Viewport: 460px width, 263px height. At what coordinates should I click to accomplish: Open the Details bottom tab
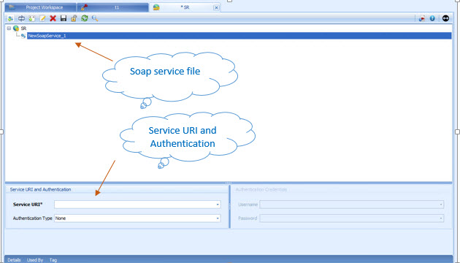tap(14, 260)
